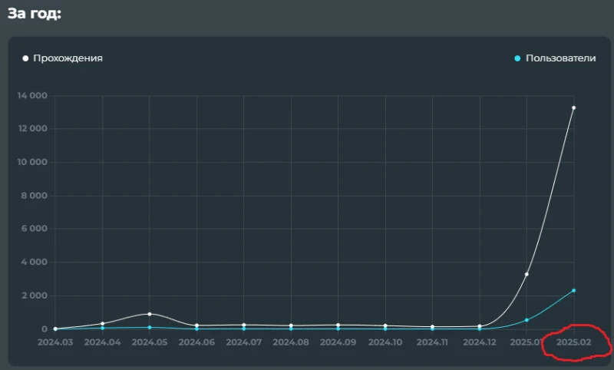Click the 12 000 y-axis label
614x370 pixels.
[32, 128]
